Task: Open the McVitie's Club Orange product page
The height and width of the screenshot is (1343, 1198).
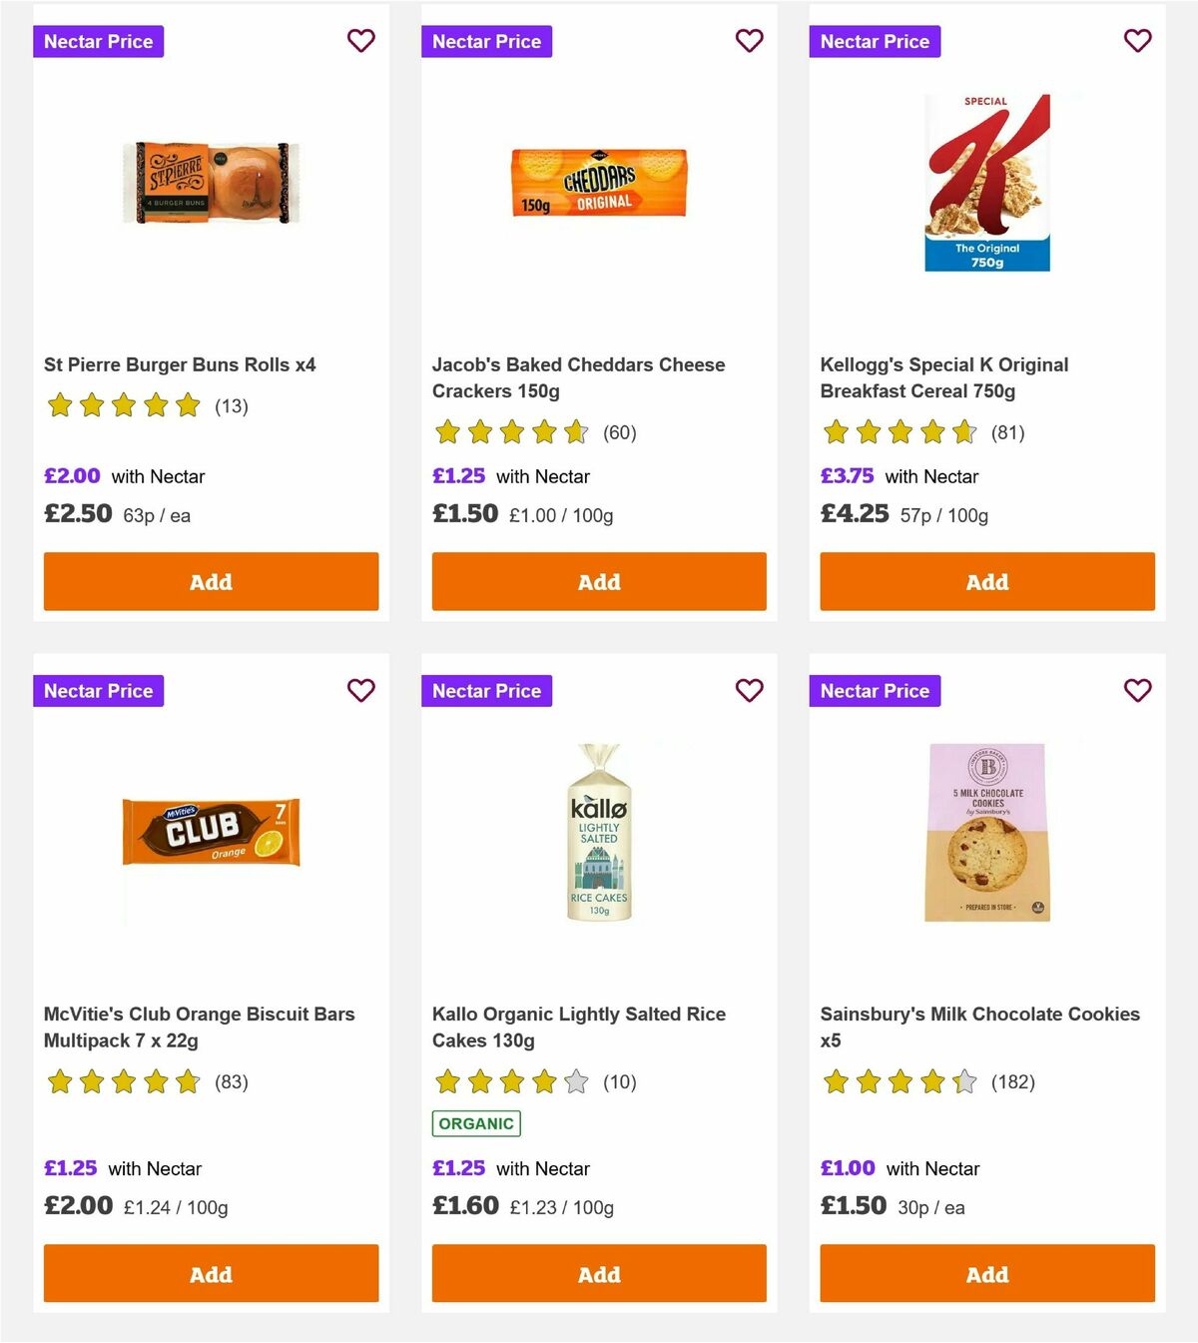Action: coord(199,1026)
